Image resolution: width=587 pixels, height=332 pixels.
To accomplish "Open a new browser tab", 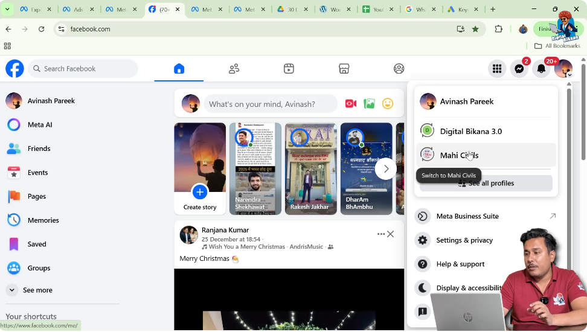I will [493, 10].
